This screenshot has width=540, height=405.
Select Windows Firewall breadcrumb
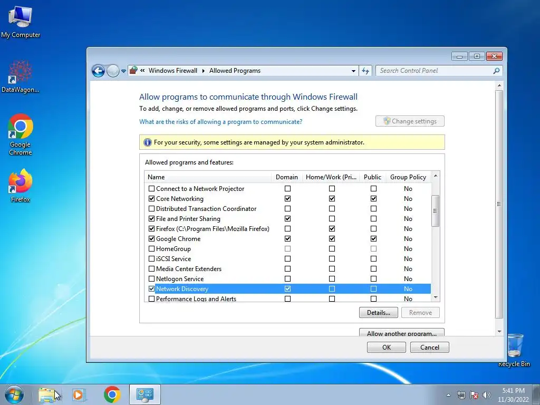pos(173,71)
